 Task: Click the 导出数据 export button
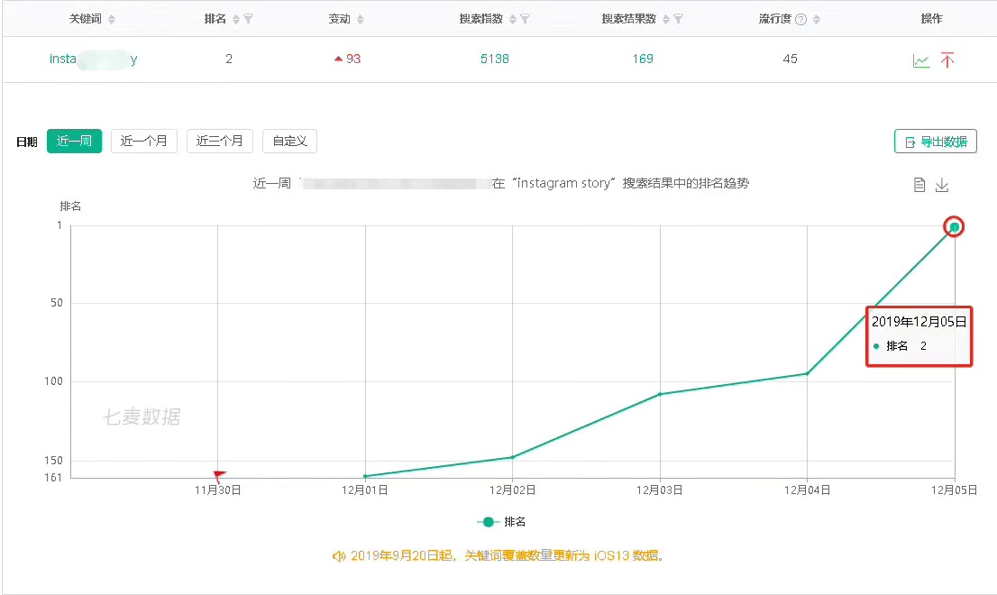click(x=936, y=142)
